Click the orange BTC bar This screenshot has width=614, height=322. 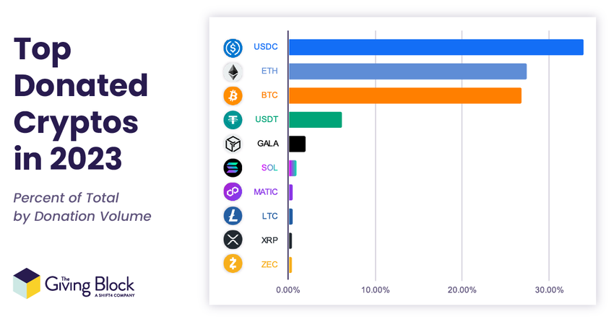[405, 96]
